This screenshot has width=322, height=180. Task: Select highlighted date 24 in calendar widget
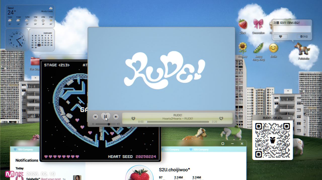[39, 45]
